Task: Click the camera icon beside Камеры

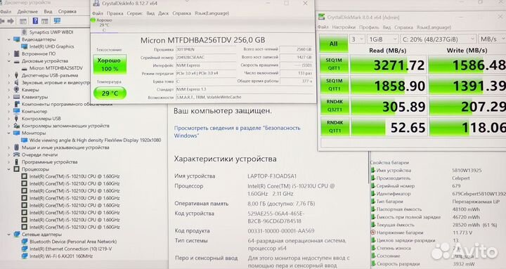Action: pos(16,90)
